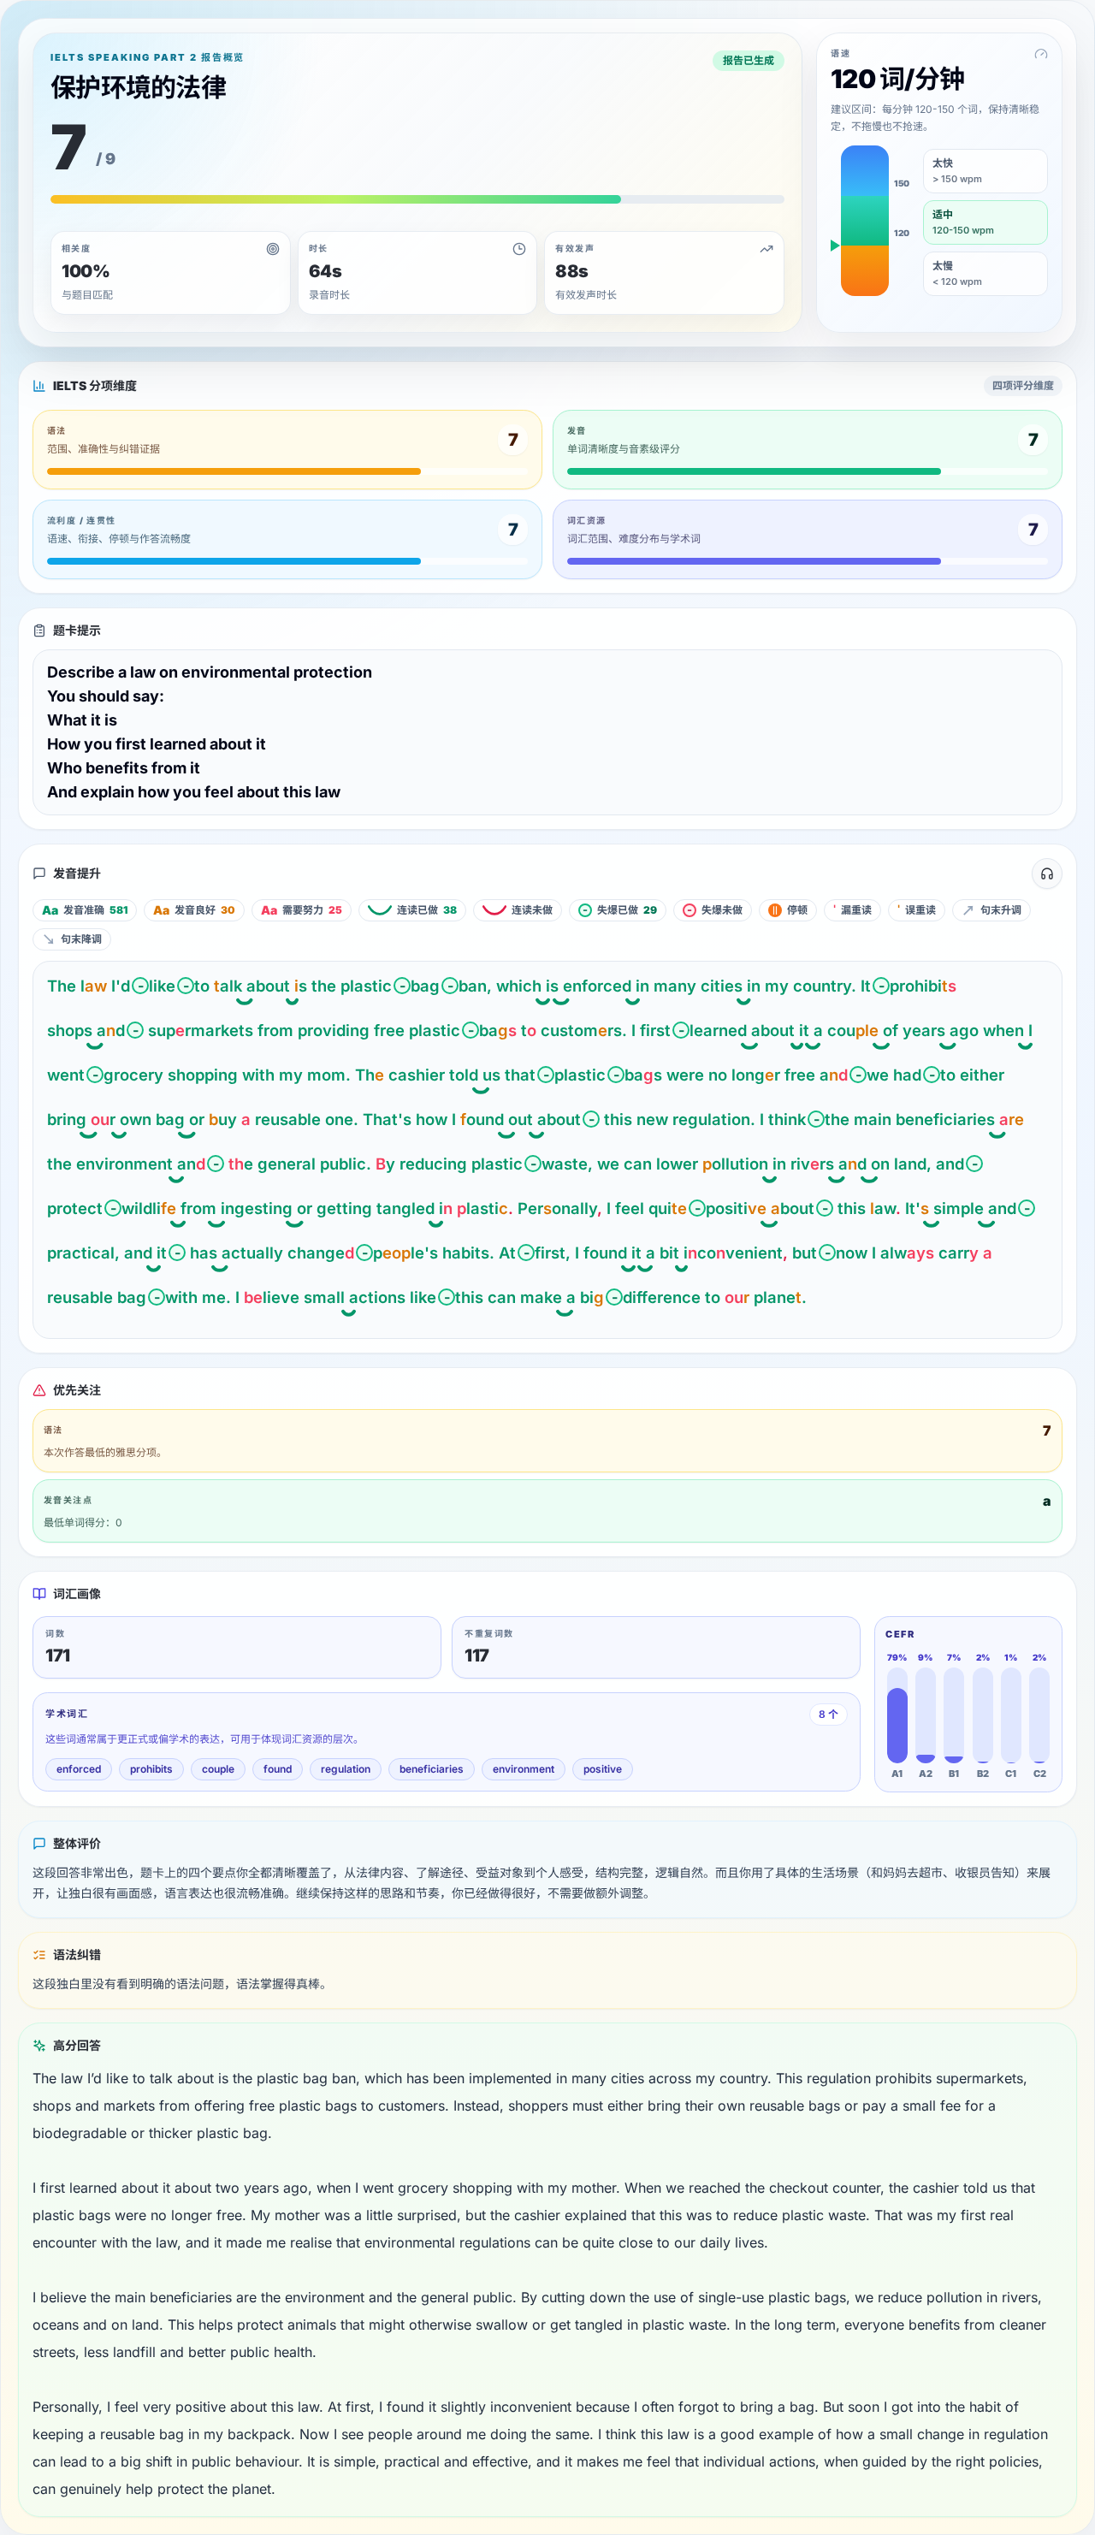This screenshot has height=2535, width=1095.
Task: Click the overall score gradient progress bar
Action: (x=417, y=199)
